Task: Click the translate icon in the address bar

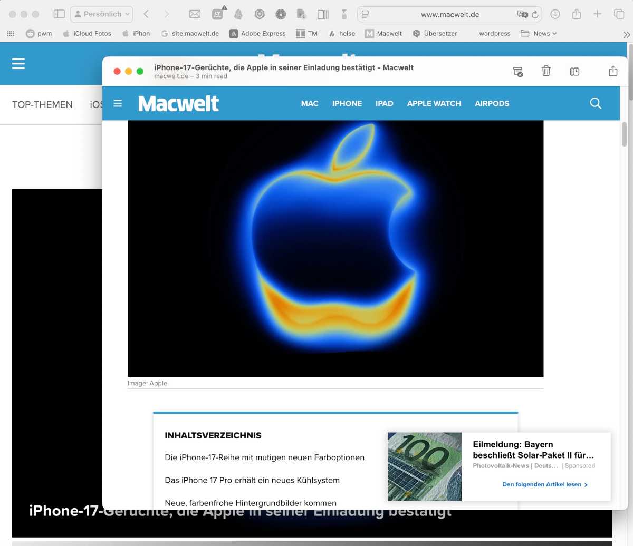Action: click(522, 14)
